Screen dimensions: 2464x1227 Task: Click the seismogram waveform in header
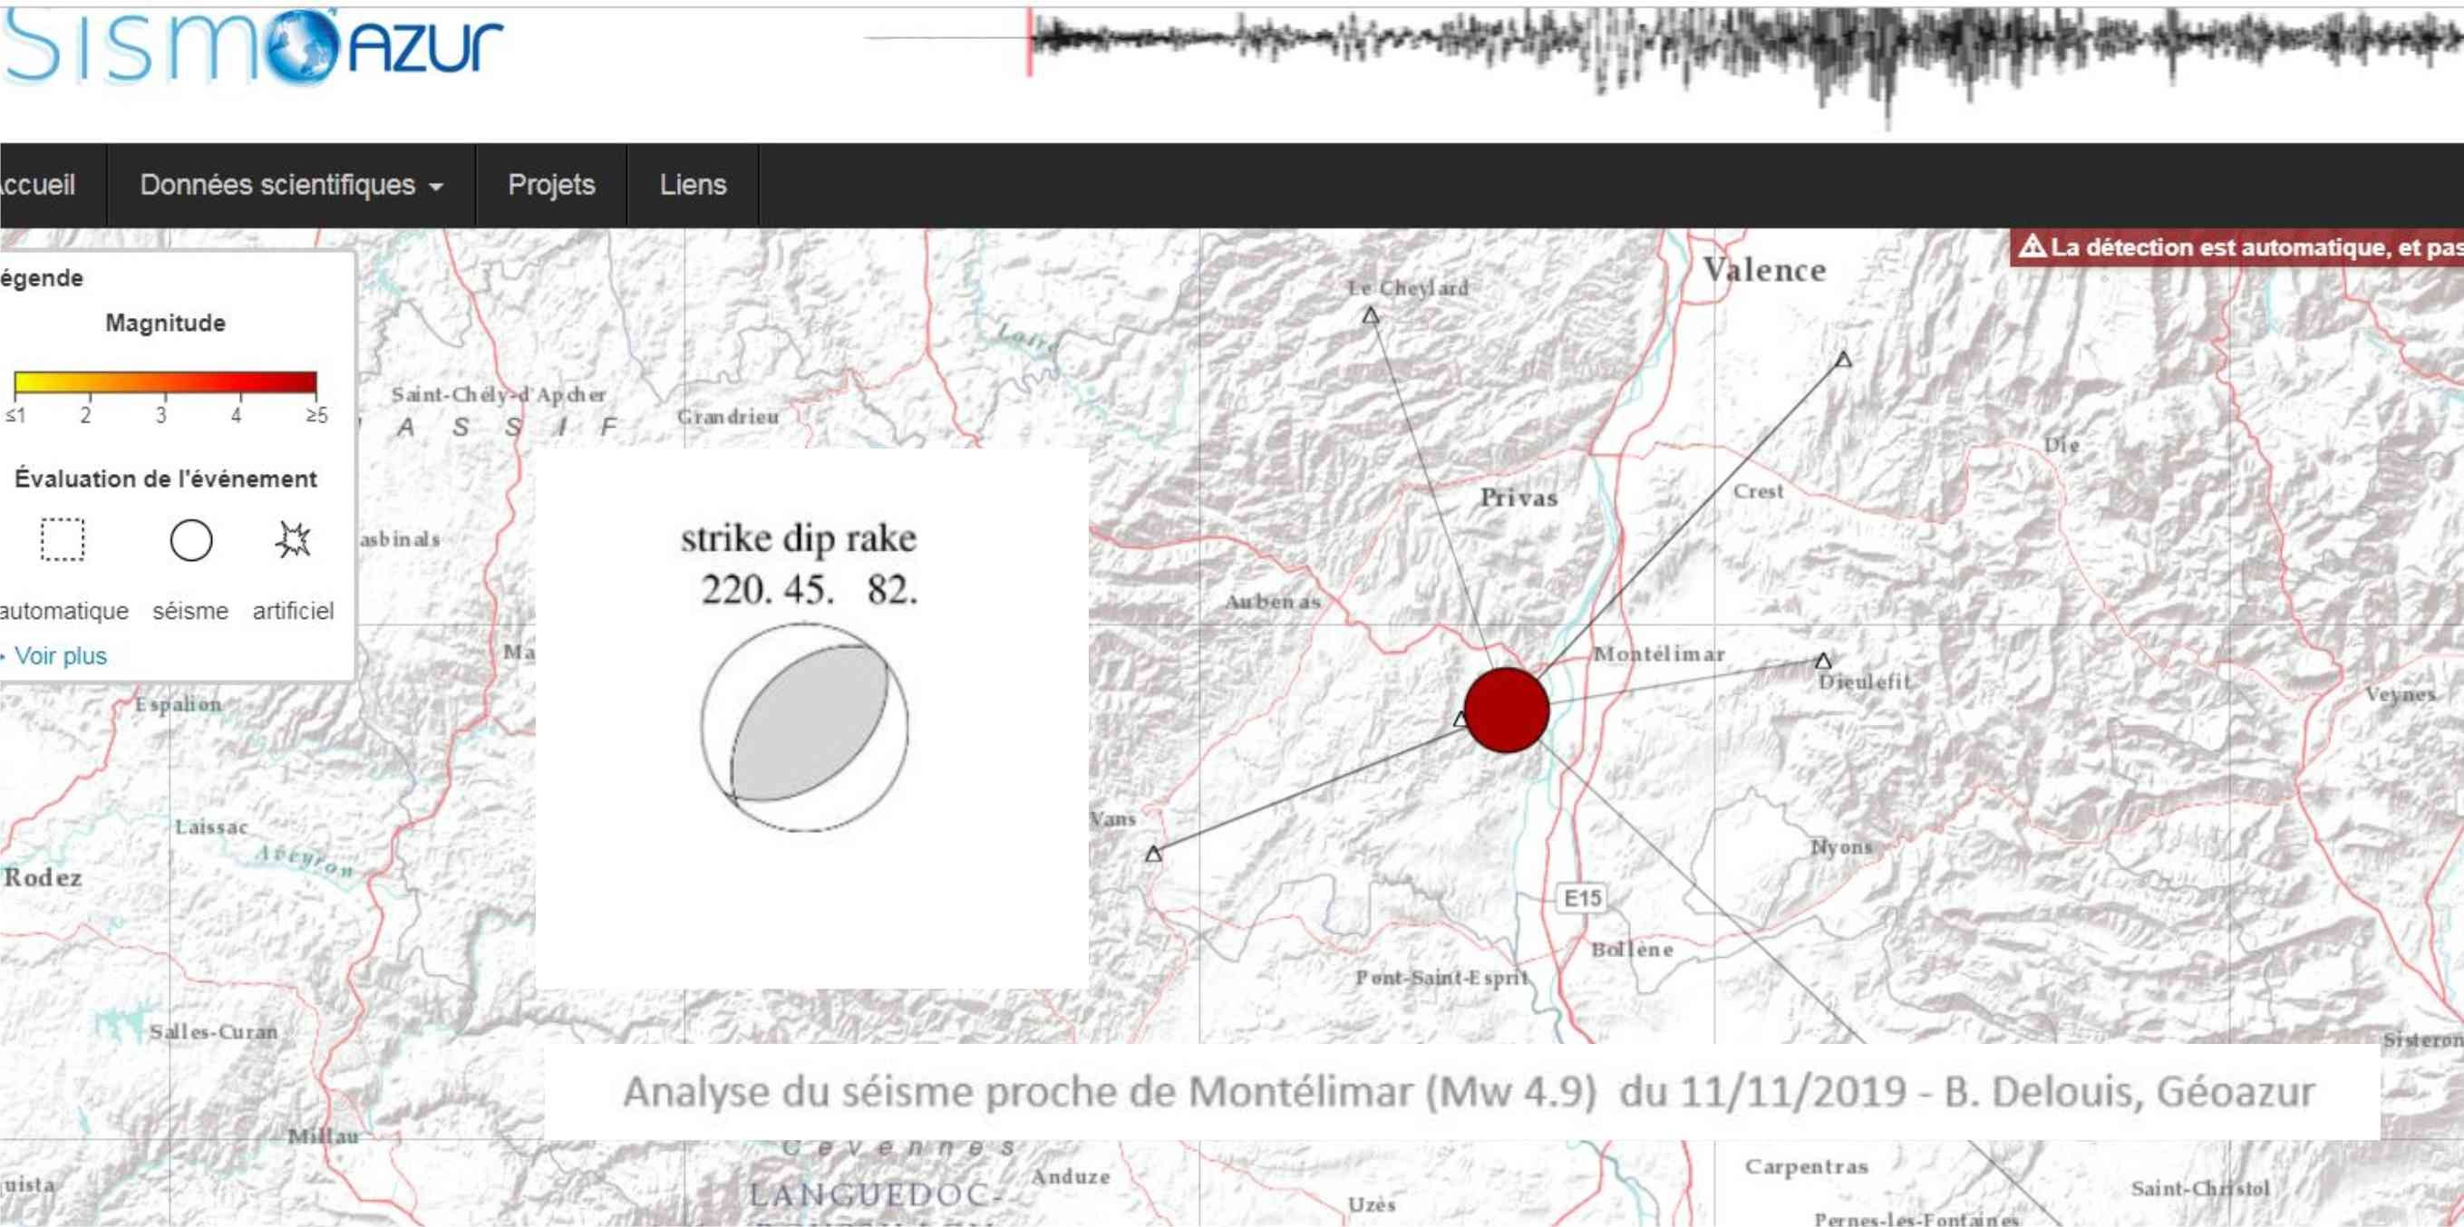tap(1722, 53)
